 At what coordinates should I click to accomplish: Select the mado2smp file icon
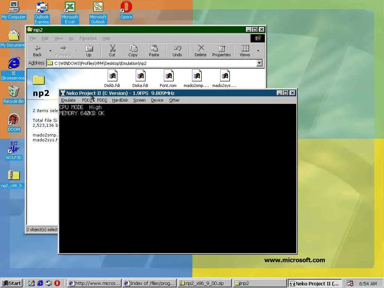(x=196, y=79)
